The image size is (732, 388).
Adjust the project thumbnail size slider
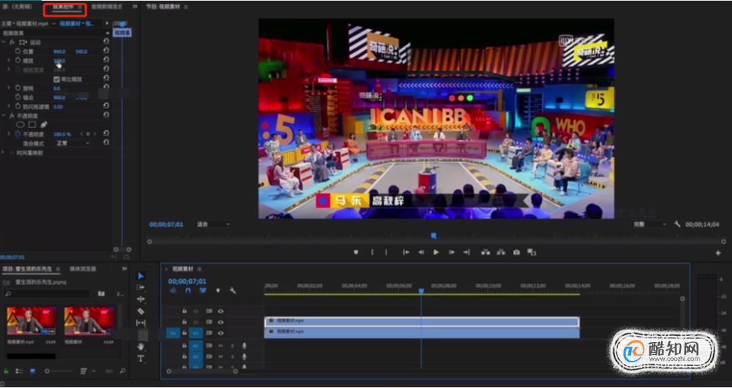[58, 371]
